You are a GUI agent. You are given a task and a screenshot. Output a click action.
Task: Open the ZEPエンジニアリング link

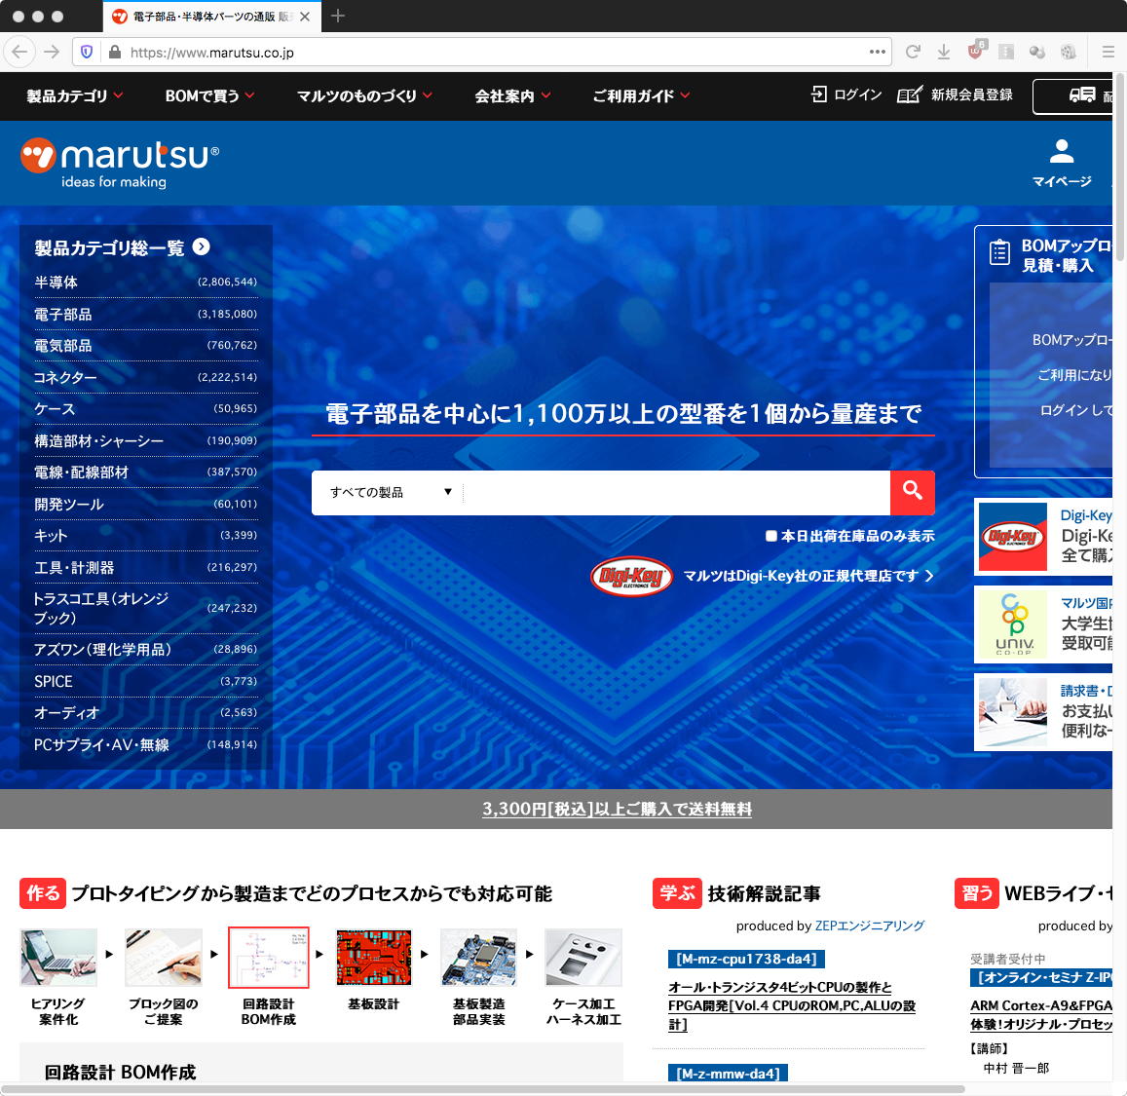click(x=869, y=926)
